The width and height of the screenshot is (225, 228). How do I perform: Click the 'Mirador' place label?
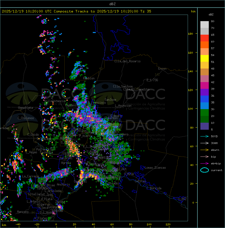coord(114,183)
